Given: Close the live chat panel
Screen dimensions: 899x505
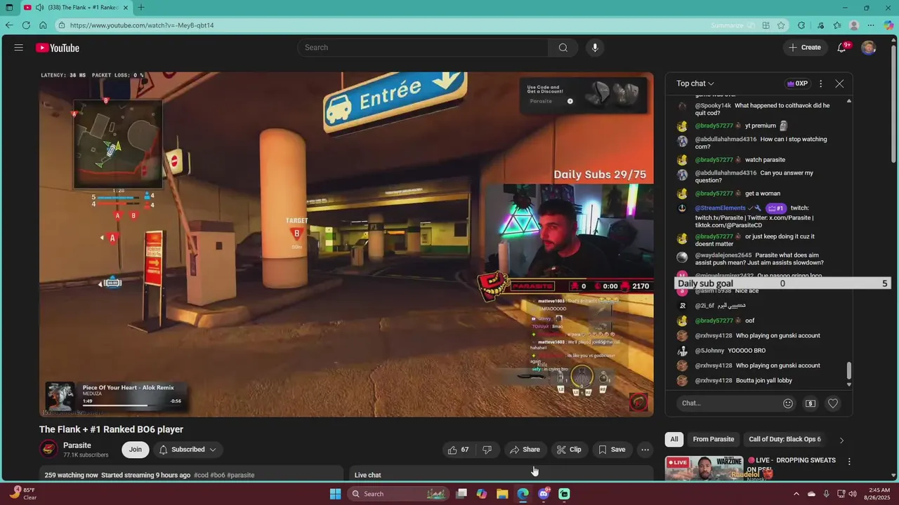Looking at the screenshot, I should click(x=839, y=83).
